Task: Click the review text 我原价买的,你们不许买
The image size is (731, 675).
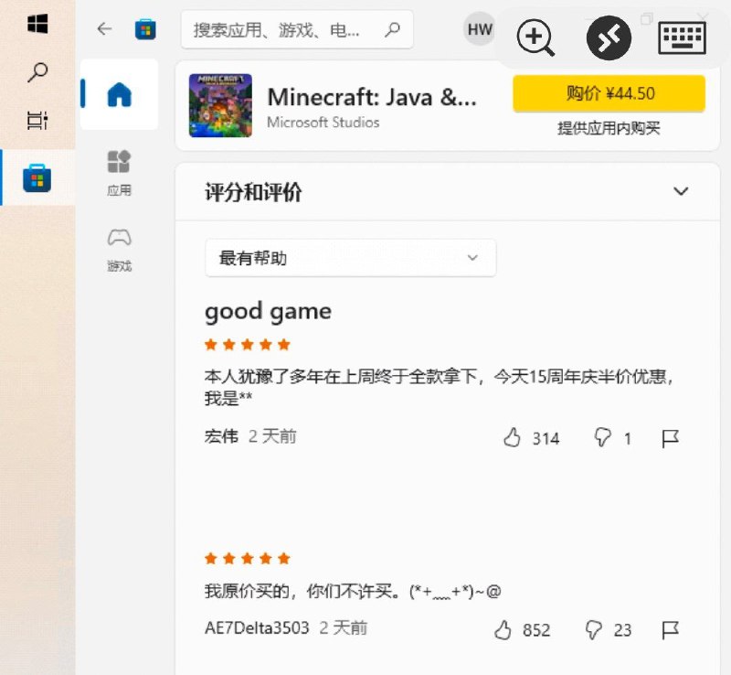Action: (x=353, y=592)
